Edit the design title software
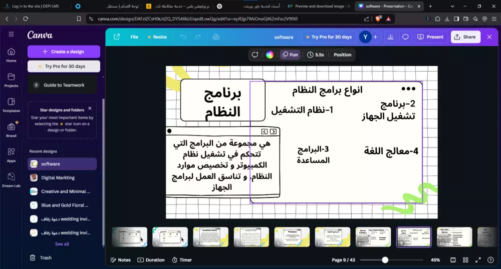The width and height of the screenshot is (501, 269). click(284, 37)
